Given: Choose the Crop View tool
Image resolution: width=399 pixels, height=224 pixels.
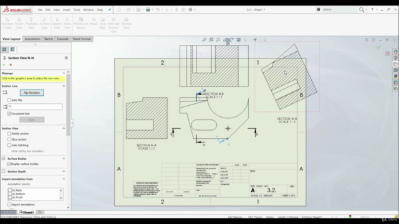Looking at the screenshot, I should [x=102, y=24].
